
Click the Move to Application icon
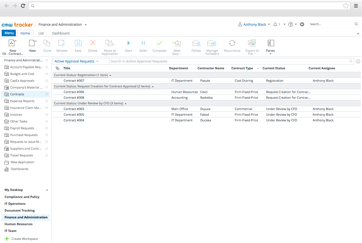tap(110, 43)
